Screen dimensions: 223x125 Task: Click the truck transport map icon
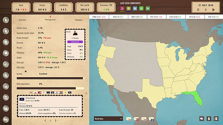pos(202,119)
